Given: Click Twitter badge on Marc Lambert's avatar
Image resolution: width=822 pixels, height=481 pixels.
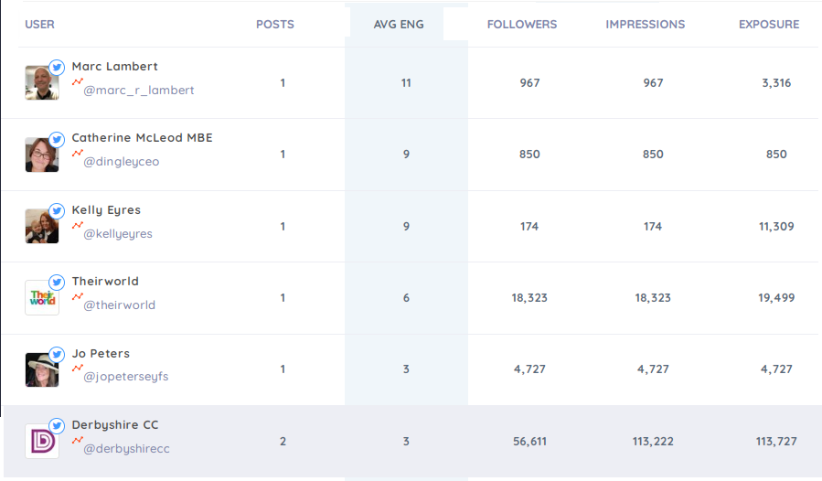Looking at the screenshot, I should [x=57, y=68].
